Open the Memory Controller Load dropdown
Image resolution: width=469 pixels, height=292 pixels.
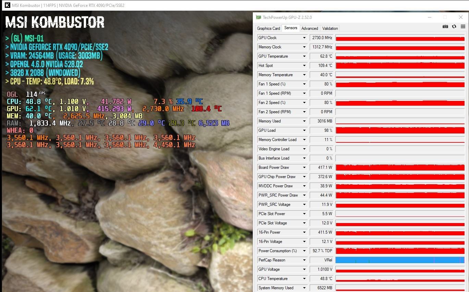304,140
